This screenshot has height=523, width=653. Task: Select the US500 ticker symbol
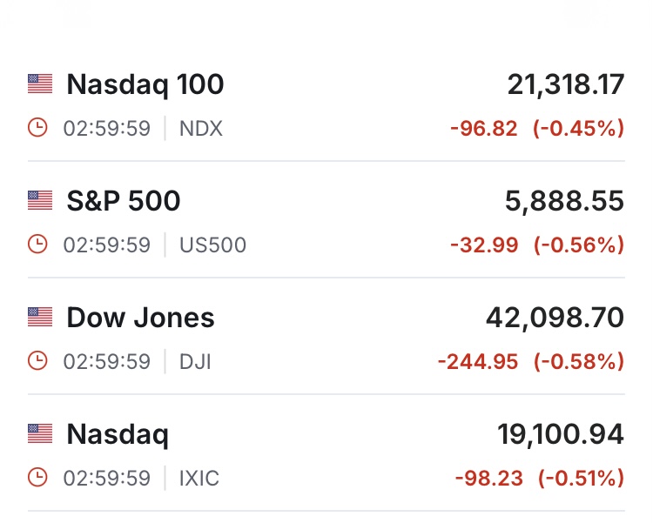coord(212,245)
